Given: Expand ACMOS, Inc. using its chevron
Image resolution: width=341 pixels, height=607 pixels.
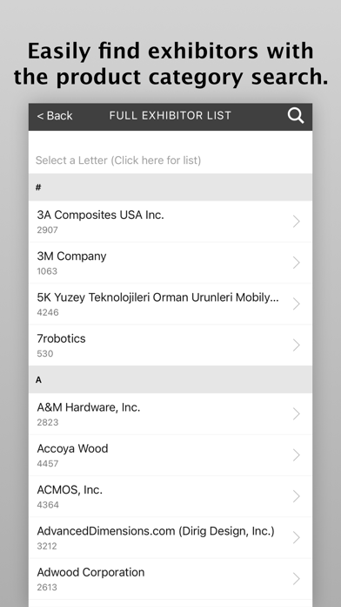Looking at the screenshot, I should 297,496.
